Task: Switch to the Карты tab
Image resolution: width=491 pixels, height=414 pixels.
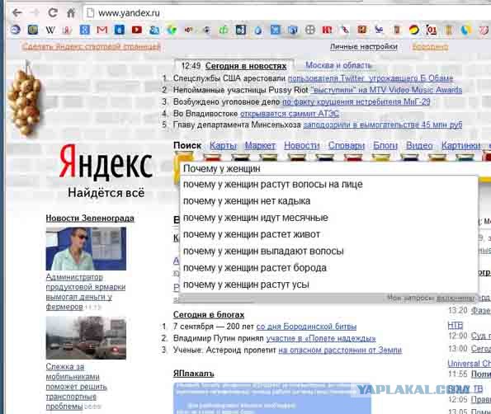Action: pos(223,145)
